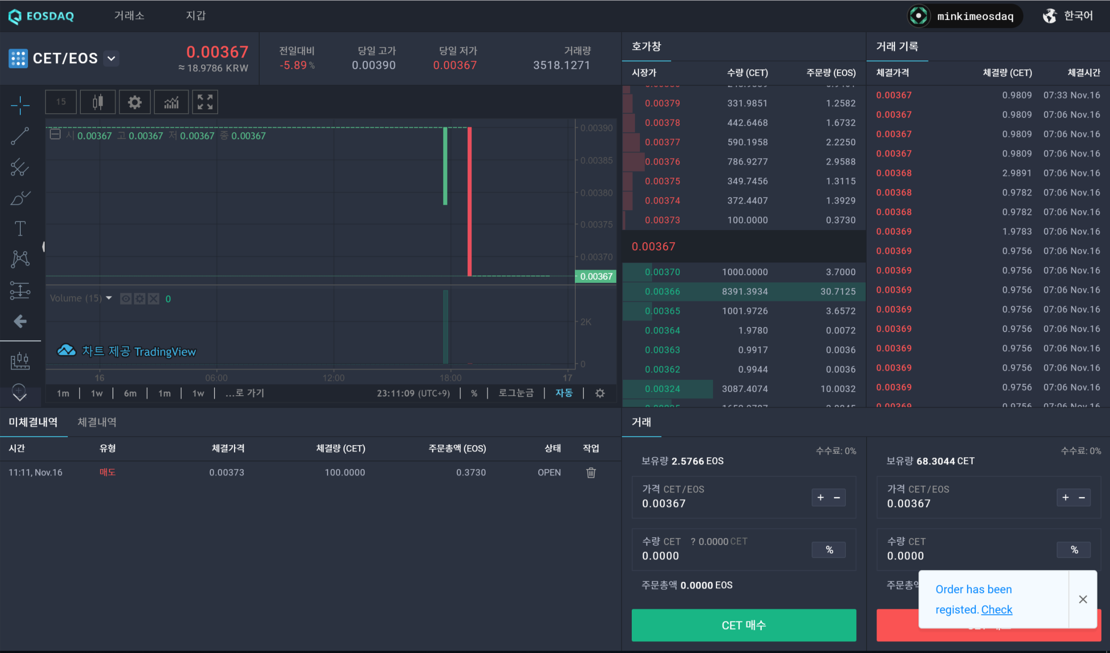This screenshot has height=653, width=1110.
Task: Open the buy quantity percent selector
Action: 829,550
